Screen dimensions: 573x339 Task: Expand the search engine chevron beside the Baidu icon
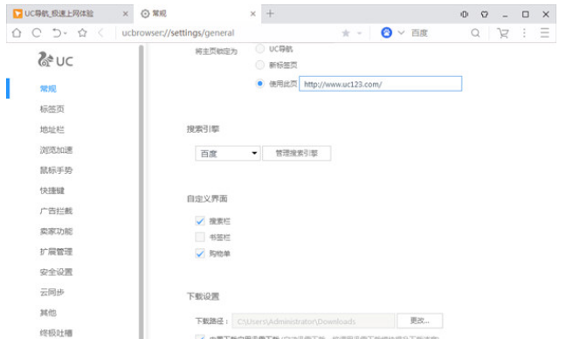[401, 32]
